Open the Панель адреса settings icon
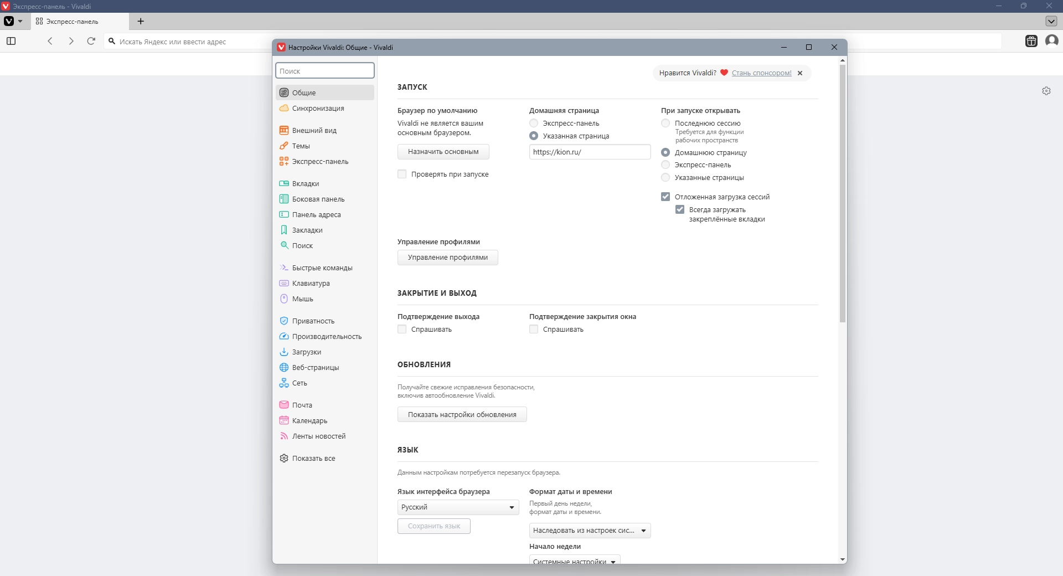 pos(284,214)
